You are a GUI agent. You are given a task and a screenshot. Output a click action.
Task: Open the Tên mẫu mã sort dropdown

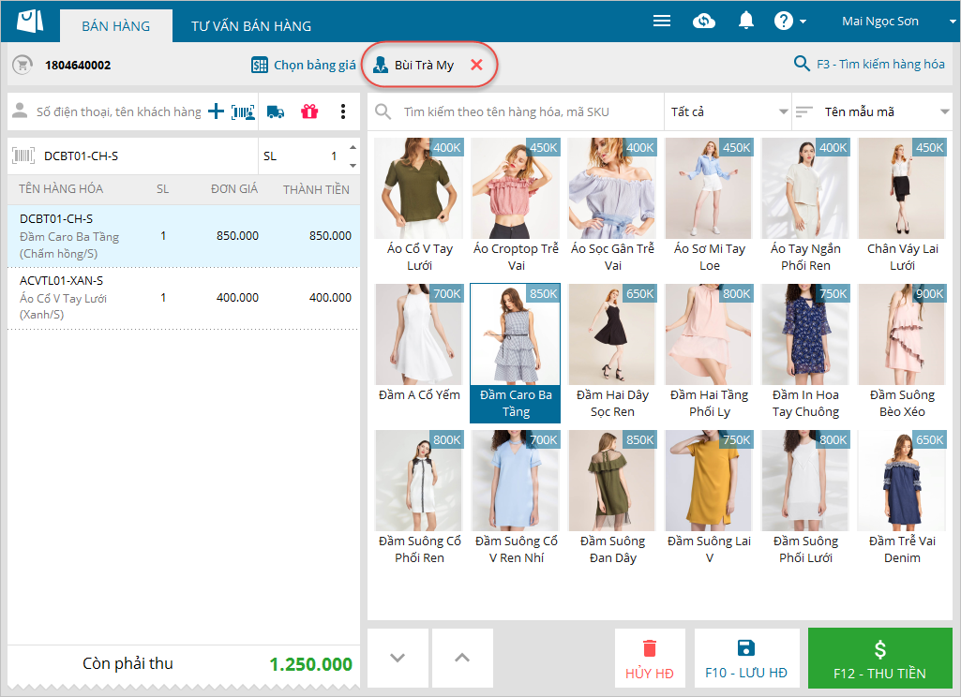pyautogui.click(x=872, y=111)
